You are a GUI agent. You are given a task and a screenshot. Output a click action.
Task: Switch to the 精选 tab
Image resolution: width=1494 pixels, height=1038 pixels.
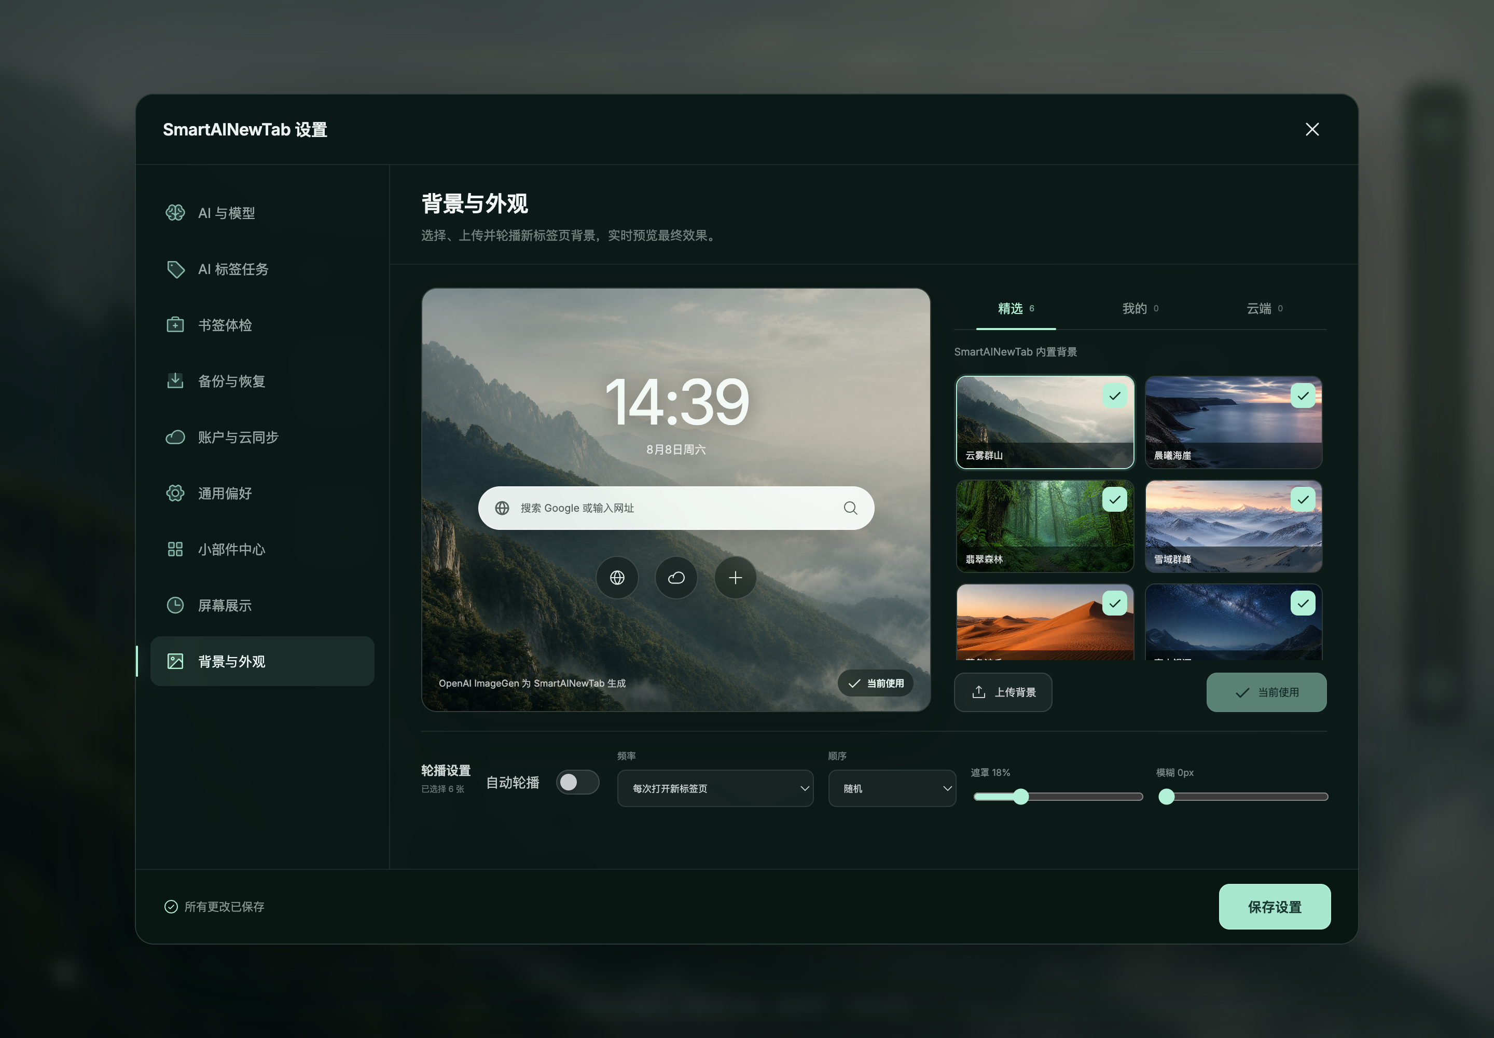coord(1016,308)
